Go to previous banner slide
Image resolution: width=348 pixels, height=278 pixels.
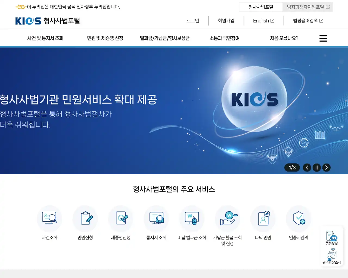[x=307, y=168]
